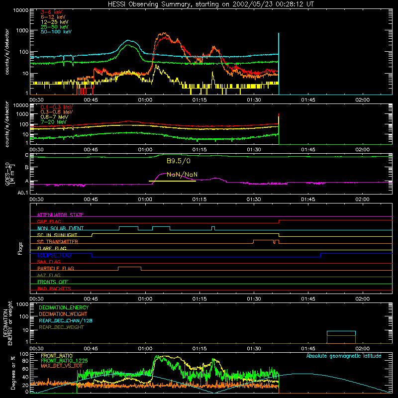398x398 pixels.
Task: Select the 25-50 keV legend label
Action: [x=54, y=27]
